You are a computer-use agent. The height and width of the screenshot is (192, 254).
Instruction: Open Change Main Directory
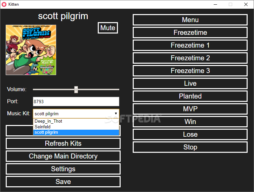tap(63, 156)
